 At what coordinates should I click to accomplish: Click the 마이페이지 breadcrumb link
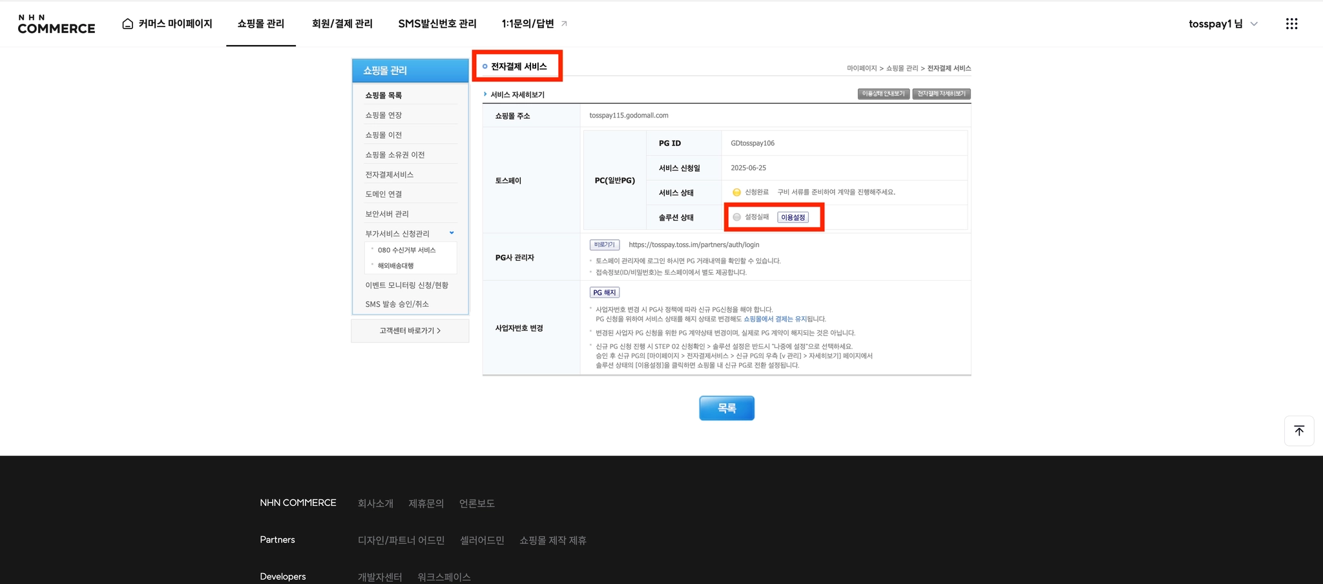pyautogui.click(x=862, y=68)
